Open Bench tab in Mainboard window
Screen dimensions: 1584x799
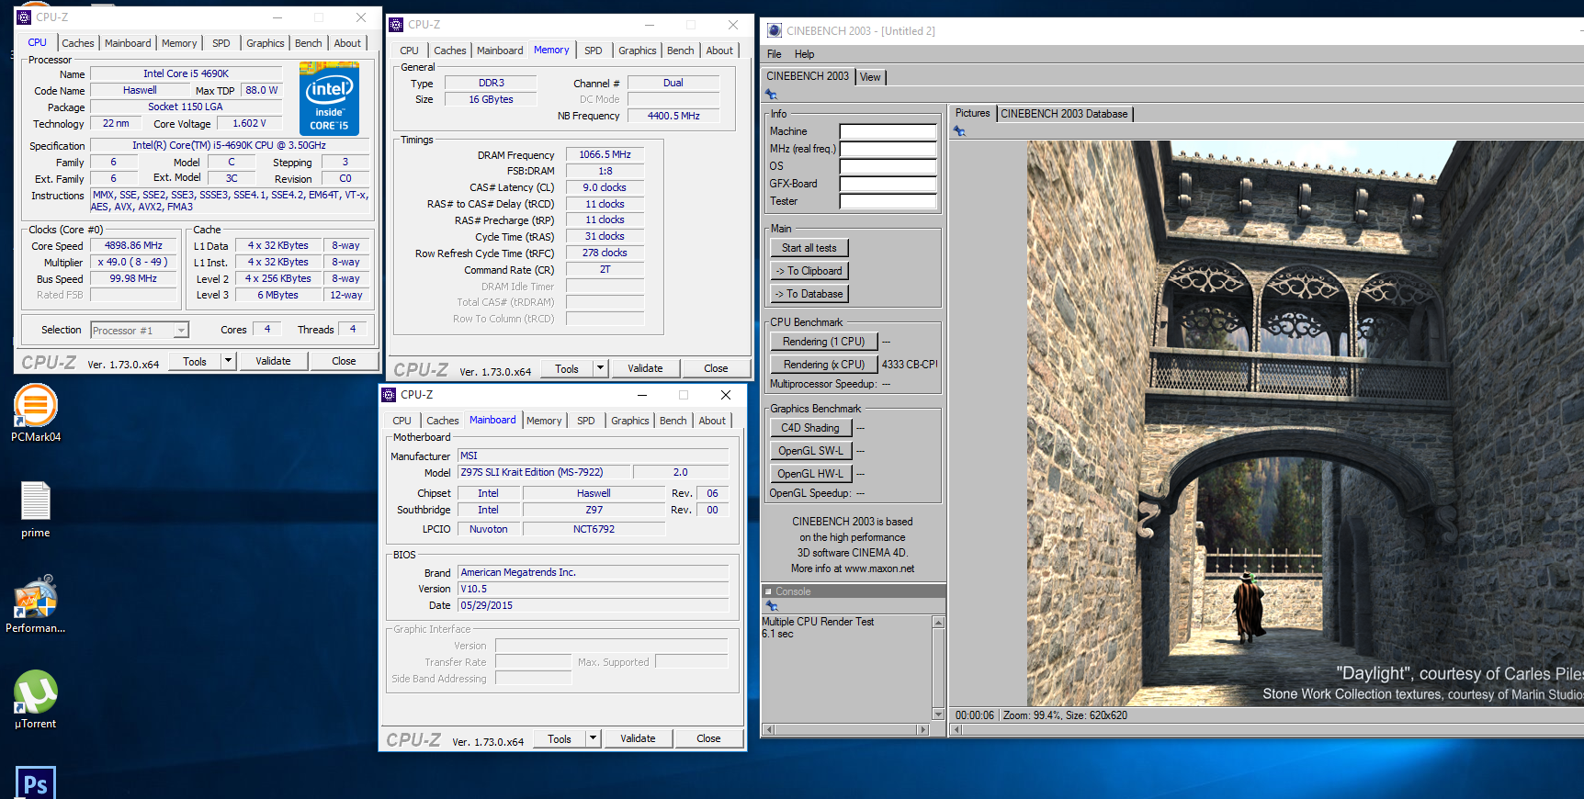[673, 421]
